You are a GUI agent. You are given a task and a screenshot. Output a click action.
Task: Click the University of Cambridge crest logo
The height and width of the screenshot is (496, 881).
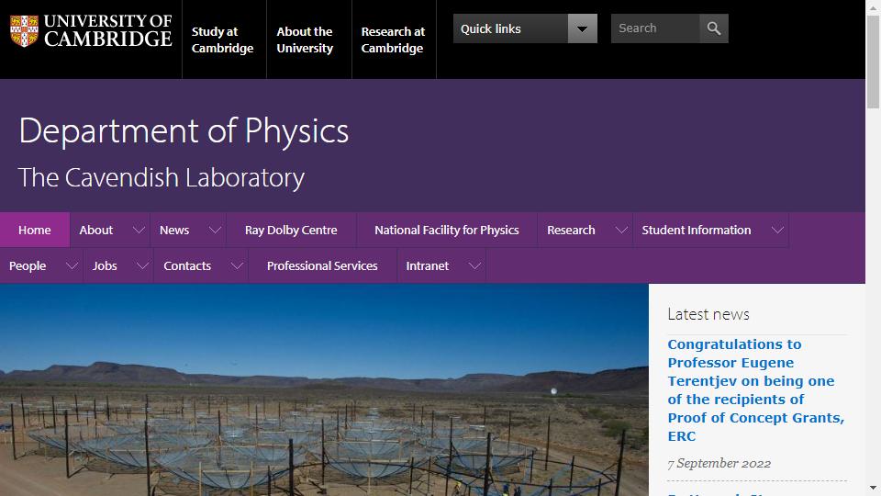[24, 30]
